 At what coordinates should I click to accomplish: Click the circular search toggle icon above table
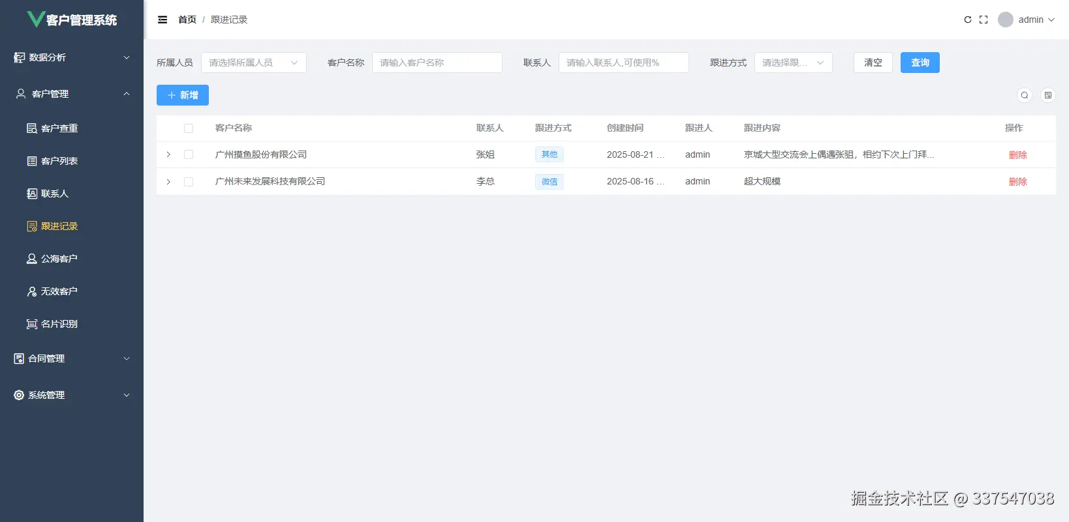tap(1025, 95)
